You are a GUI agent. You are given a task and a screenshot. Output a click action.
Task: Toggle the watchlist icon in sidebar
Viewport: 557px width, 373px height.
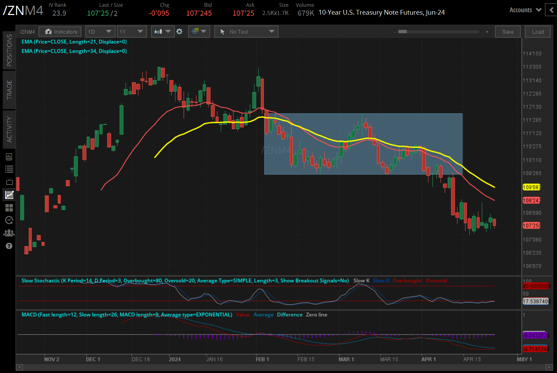pos(9,169)
